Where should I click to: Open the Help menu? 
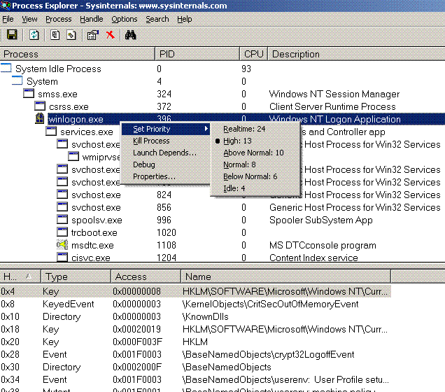pos(185,19)
